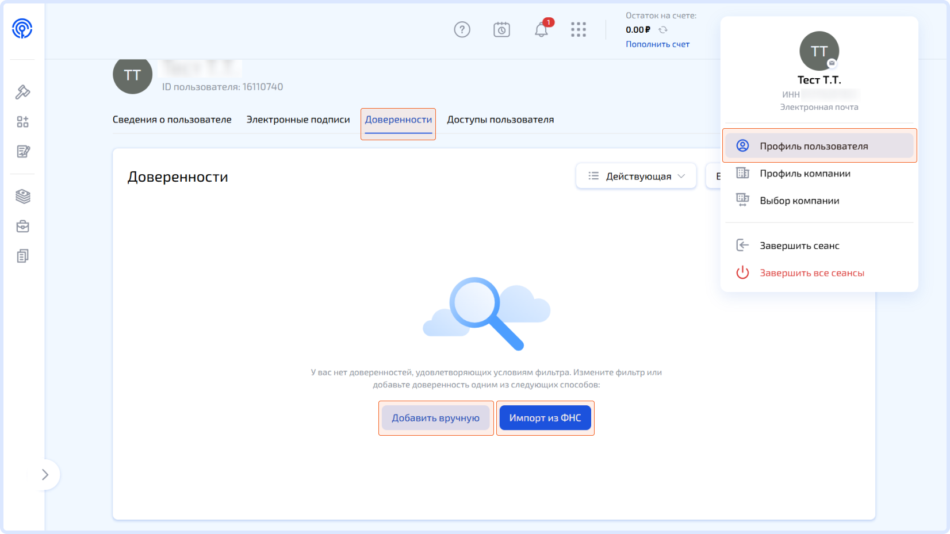This screenshot has width=950, height=534.
Task: Open notifications bell with red badge
Action: click(541, 30)
